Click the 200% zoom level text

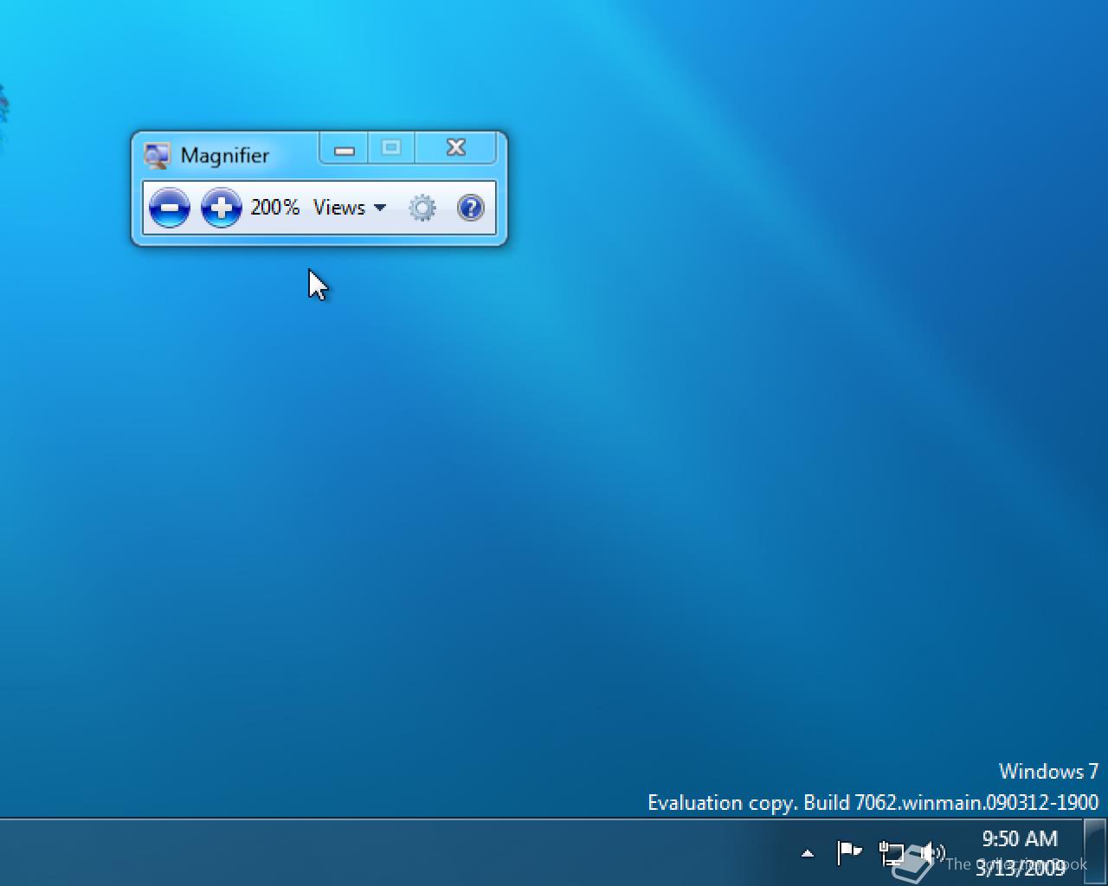[x=274, y=208]
